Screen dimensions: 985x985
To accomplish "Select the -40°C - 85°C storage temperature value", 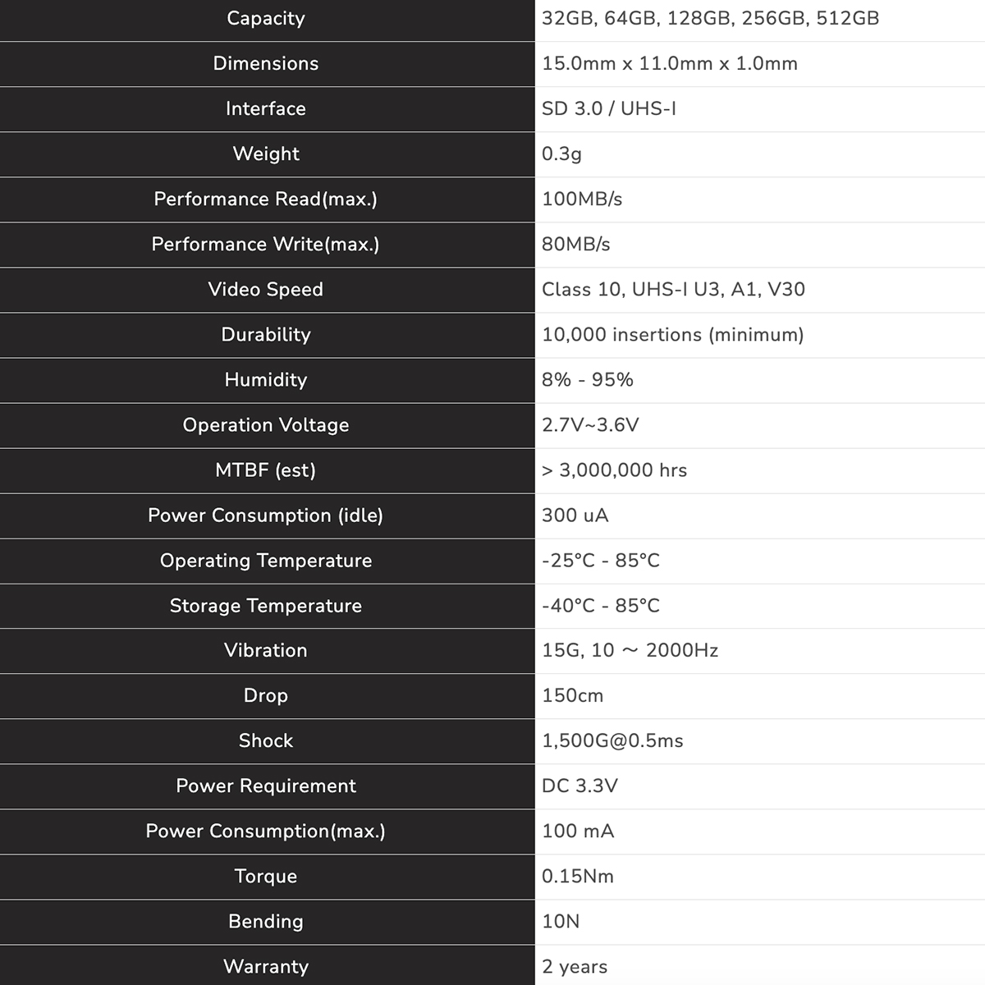I will pos(601,606).
